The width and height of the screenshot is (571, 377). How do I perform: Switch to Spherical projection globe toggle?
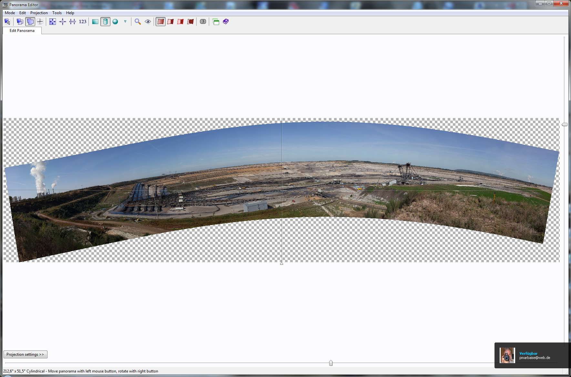[x=115, y=22]
